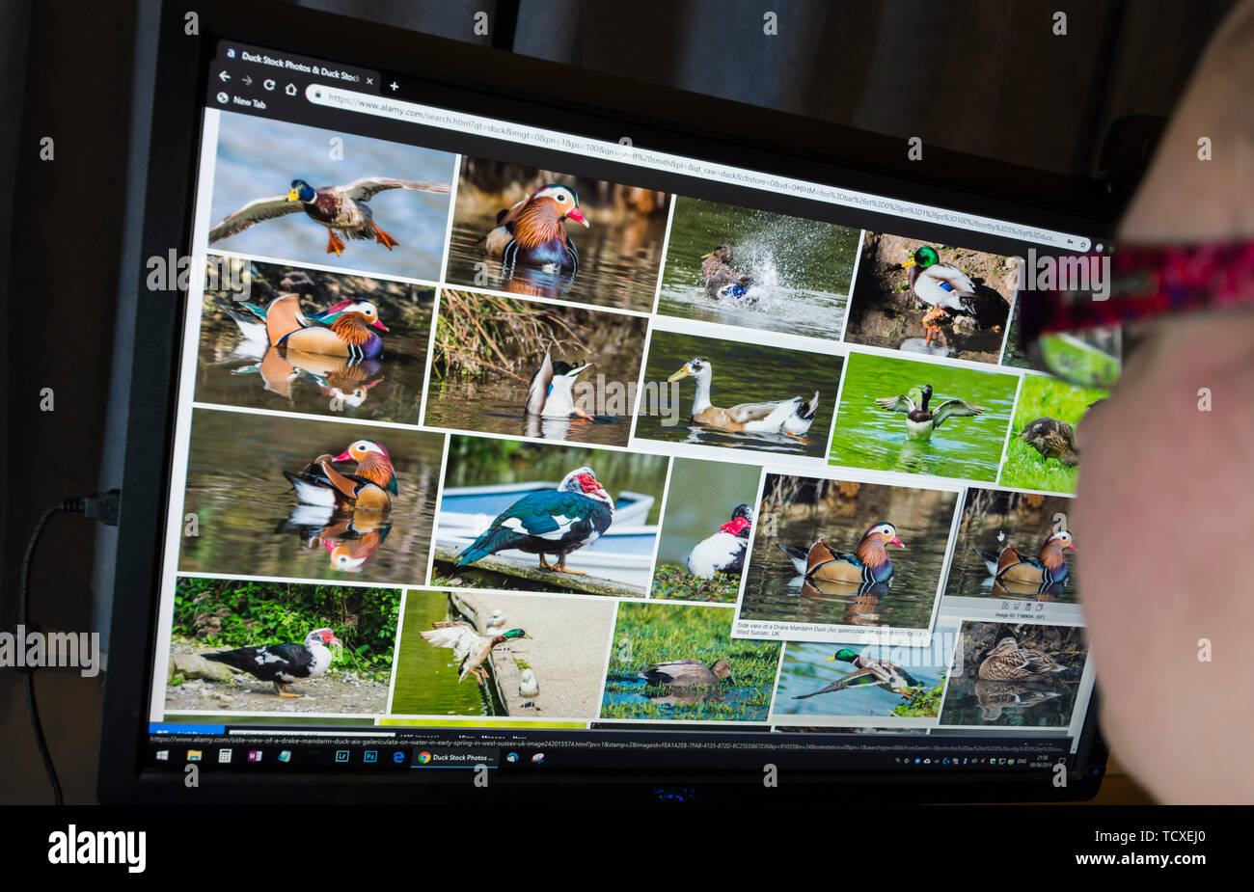The width and height of the screenshot is (1254, 892).
Task: Reload the Alamy search page
Action: coord(269,84)
